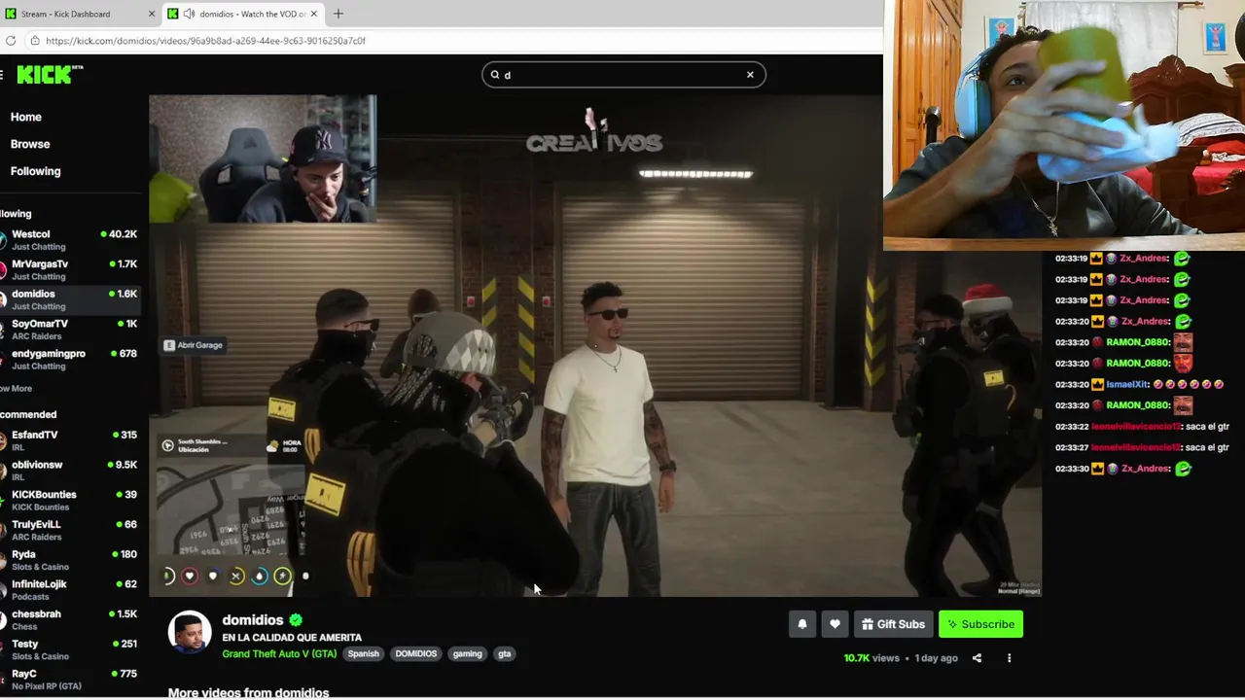Open Grand Theft Auto V category link
1245x700 pixels.
coord(279,654)
